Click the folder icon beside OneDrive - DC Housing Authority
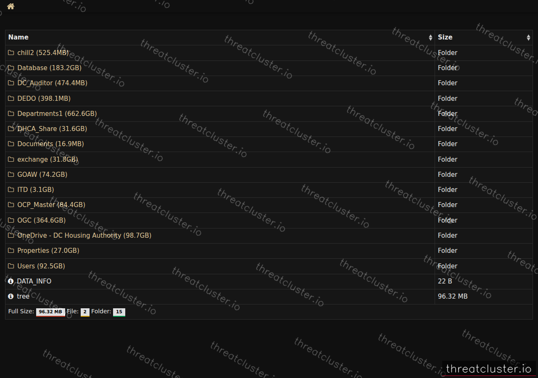The width and height of the screenshot is (538, 378). click(x=11, y=235)
